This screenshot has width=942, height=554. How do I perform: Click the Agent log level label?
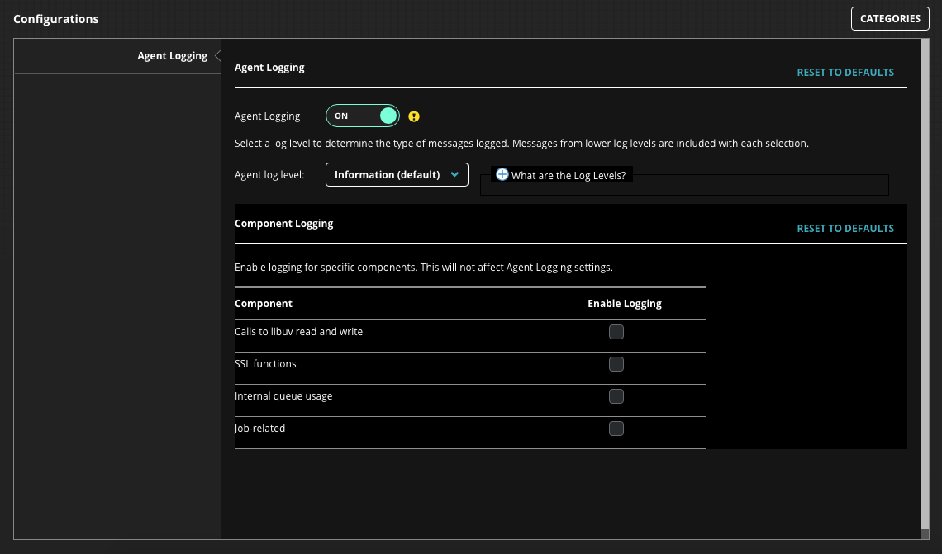[269, 175]
